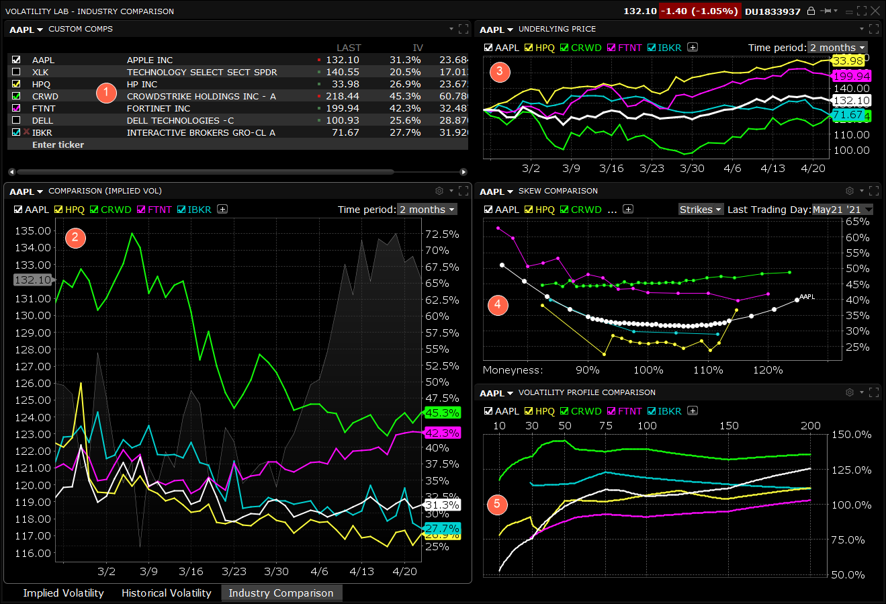Maximize the Custom Comps panel
The image size is (886, 604).
pos(463,29)
